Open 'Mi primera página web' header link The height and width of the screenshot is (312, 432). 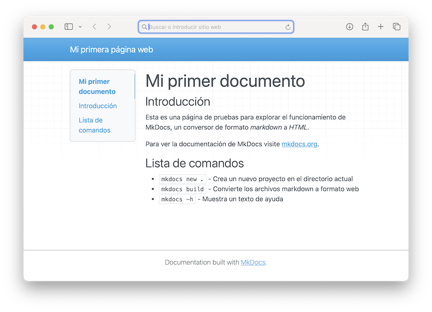tap(111, 49)
